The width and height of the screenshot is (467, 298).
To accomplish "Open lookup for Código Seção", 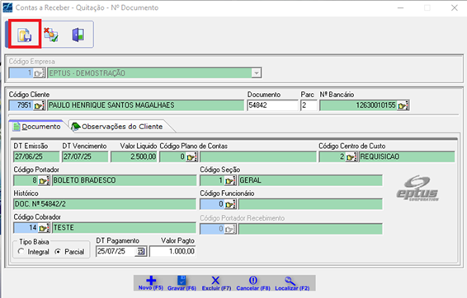I will click(x=230, y=180).
